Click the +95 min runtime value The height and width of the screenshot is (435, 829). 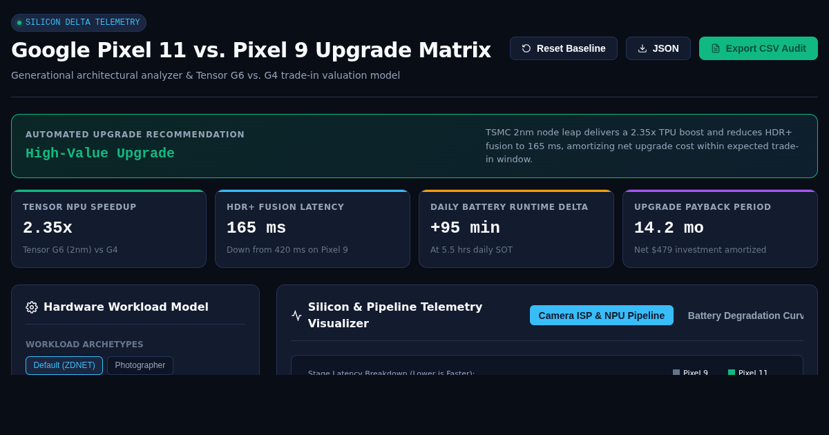(465, 228)
